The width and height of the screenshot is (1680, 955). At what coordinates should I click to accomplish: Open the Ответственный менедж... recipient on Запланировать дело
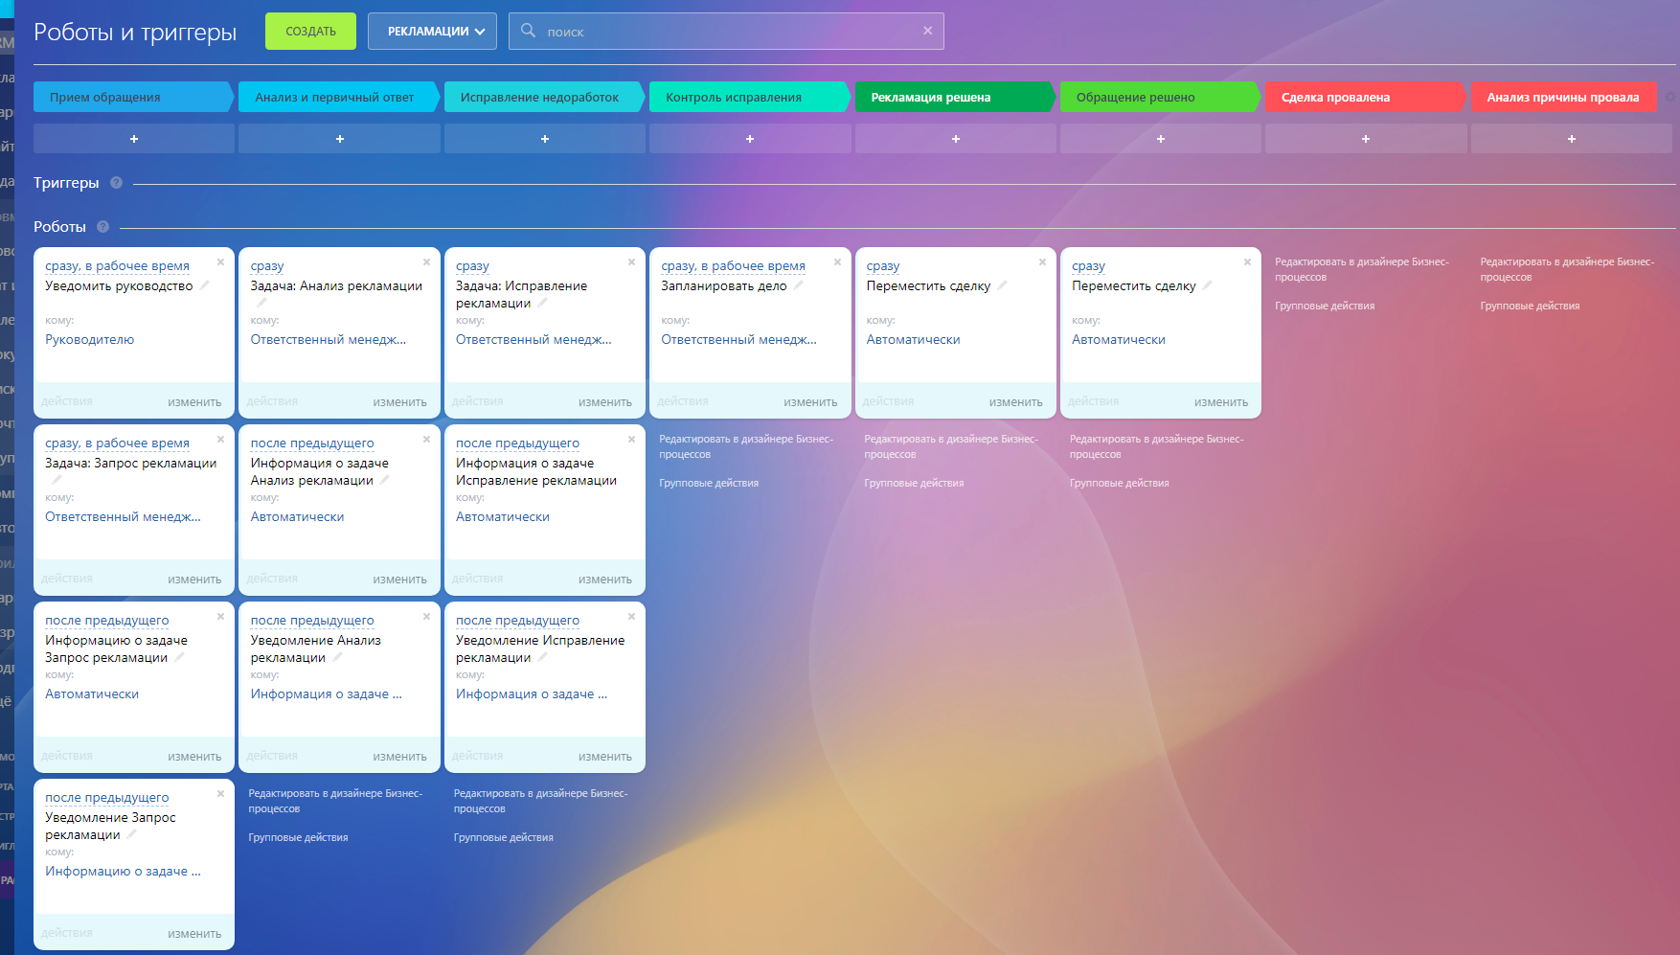pos(738,340)
